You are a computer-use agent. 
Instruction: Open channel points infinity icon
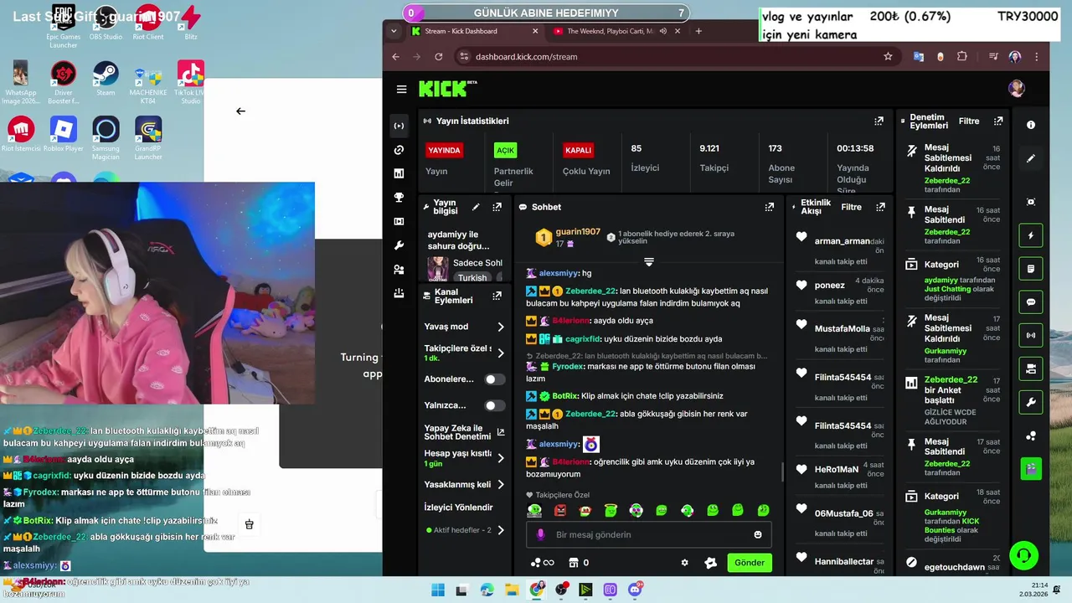click(543, 563)
